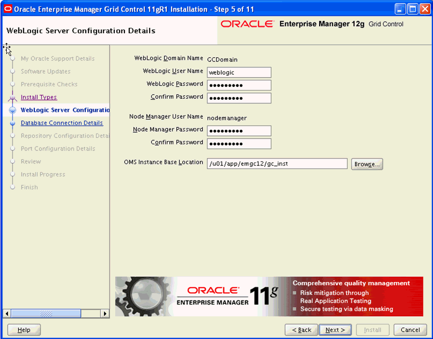
Task: Click the Oracle Enterprise Manager 11g banner
Action: 269,297
